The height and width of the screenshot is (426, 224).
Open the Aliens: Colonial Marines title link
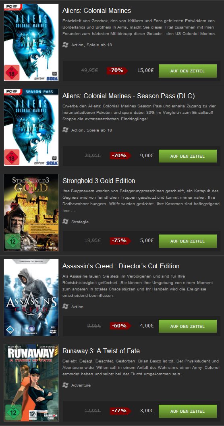(97, 11)
